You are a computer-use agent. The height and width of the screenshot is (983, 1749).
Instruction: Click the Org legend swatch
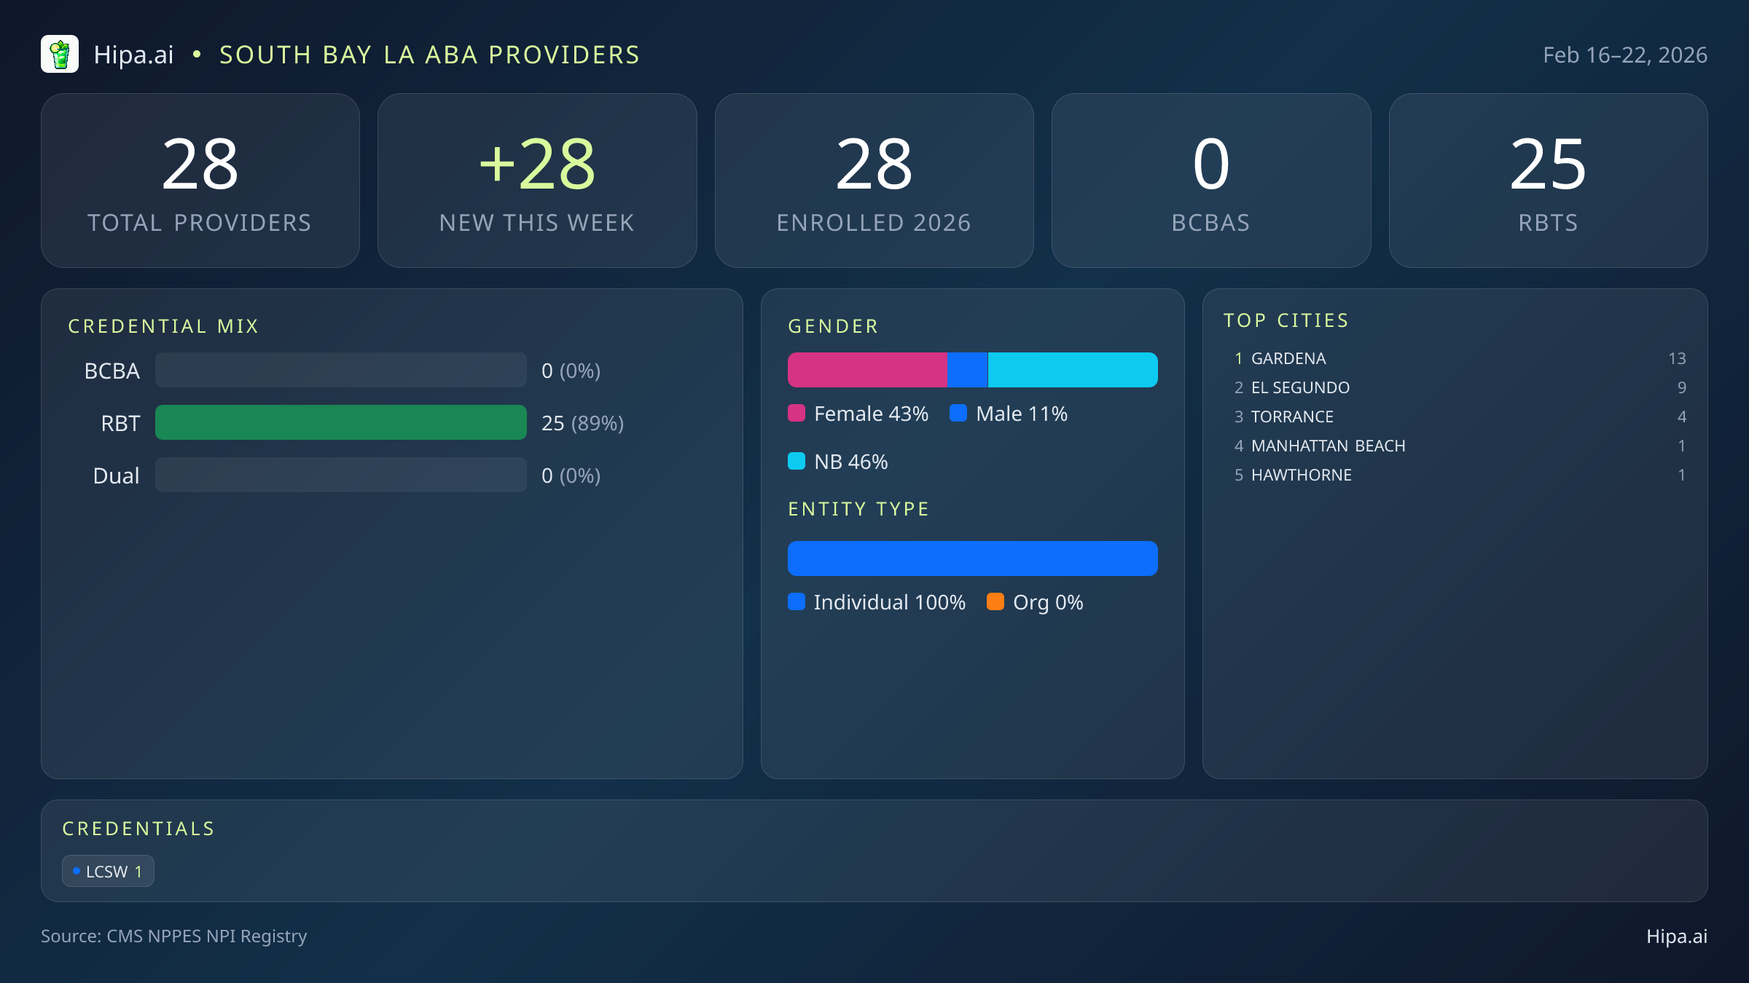coord(996,602)
